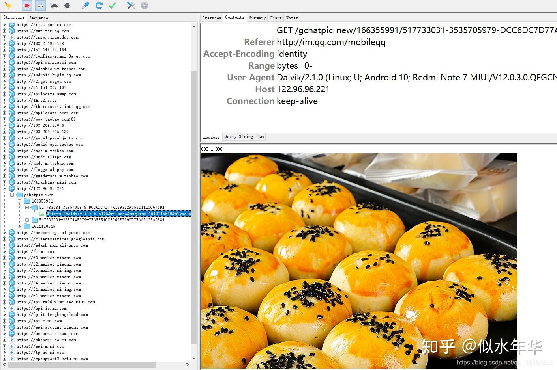
Task: Repeat request with the blue circular arrow
Action: click(x=99, y=6)
